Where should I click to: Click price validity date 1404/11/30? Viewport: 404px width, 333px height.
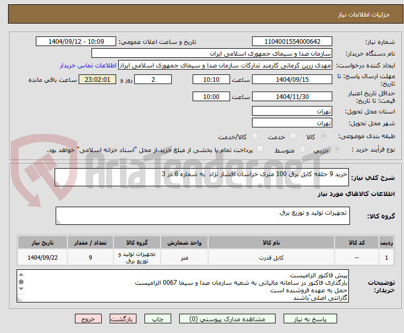tap(292, 97)
